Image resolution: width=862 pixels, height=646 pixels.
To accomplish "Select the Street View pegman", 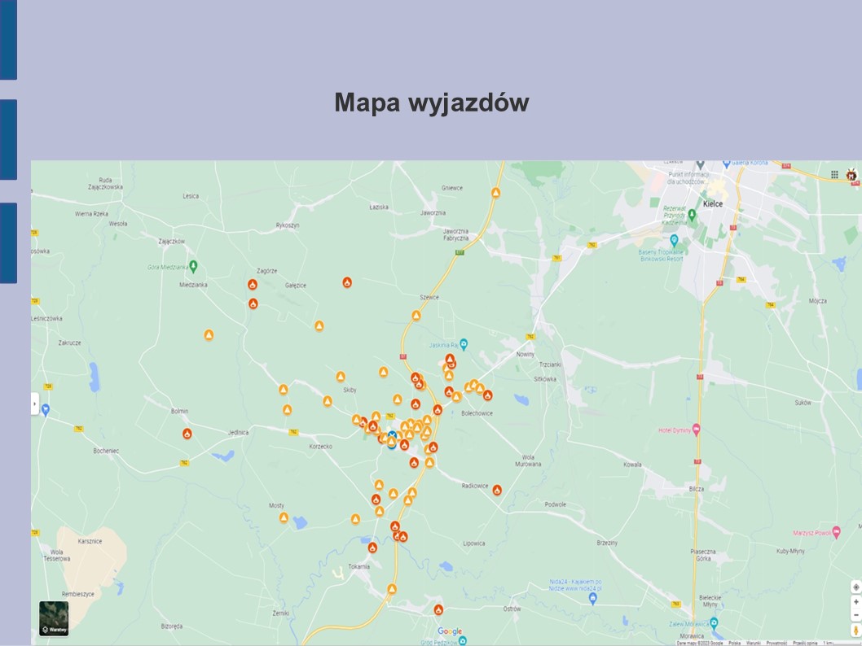I will [855, 631].
